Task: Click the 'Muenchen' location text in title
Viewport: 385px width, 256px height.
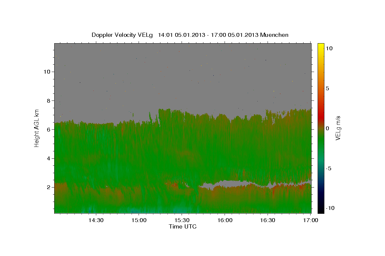Action: (274, 35)
